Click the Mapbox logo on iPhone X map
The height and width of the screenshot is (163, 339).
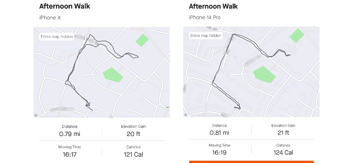tap(36, 115)
